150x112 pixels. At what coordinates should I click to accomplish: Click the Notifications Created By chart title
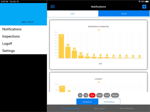(x=98, y=27)
